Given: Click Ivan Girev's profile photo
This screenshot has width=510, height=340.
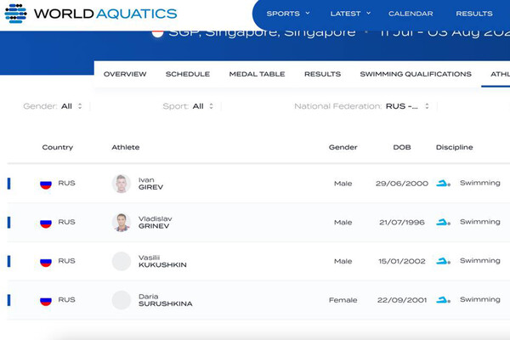Looking at the screenshot, I should (x=122, y=184).
